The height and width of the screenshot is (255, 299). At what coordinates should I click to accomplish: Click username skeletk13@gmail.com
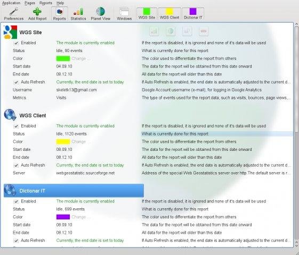click(76, 90)
